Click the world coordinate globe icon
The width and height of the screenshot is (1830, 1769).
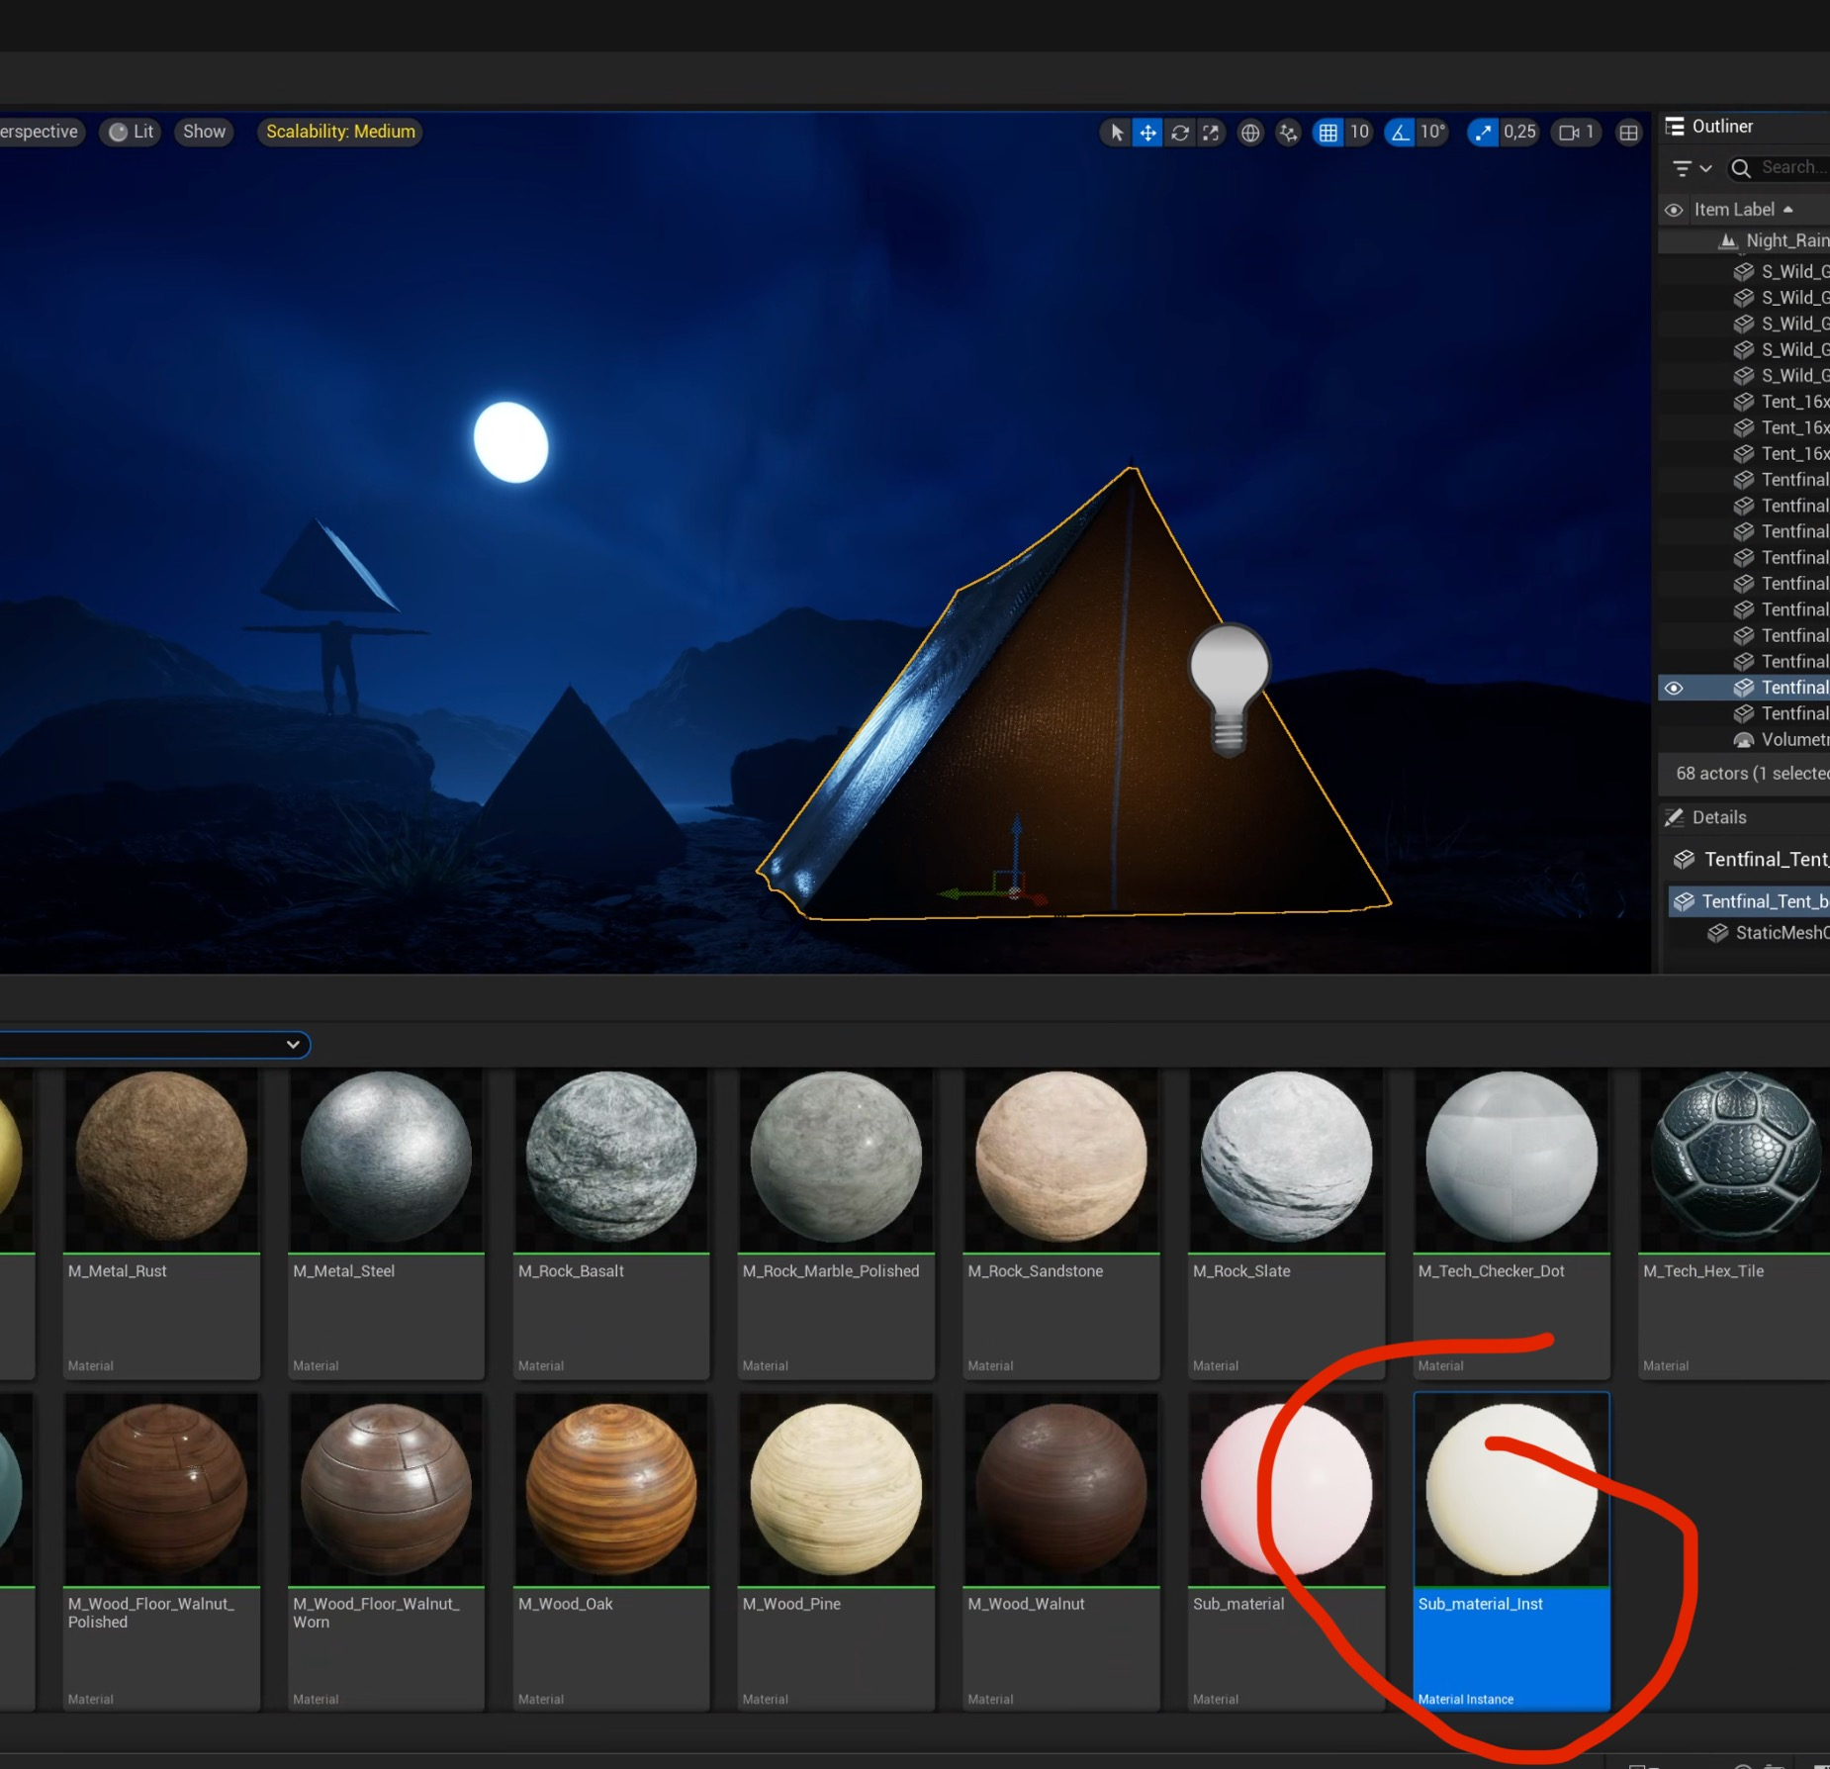tap(1250, 133)
